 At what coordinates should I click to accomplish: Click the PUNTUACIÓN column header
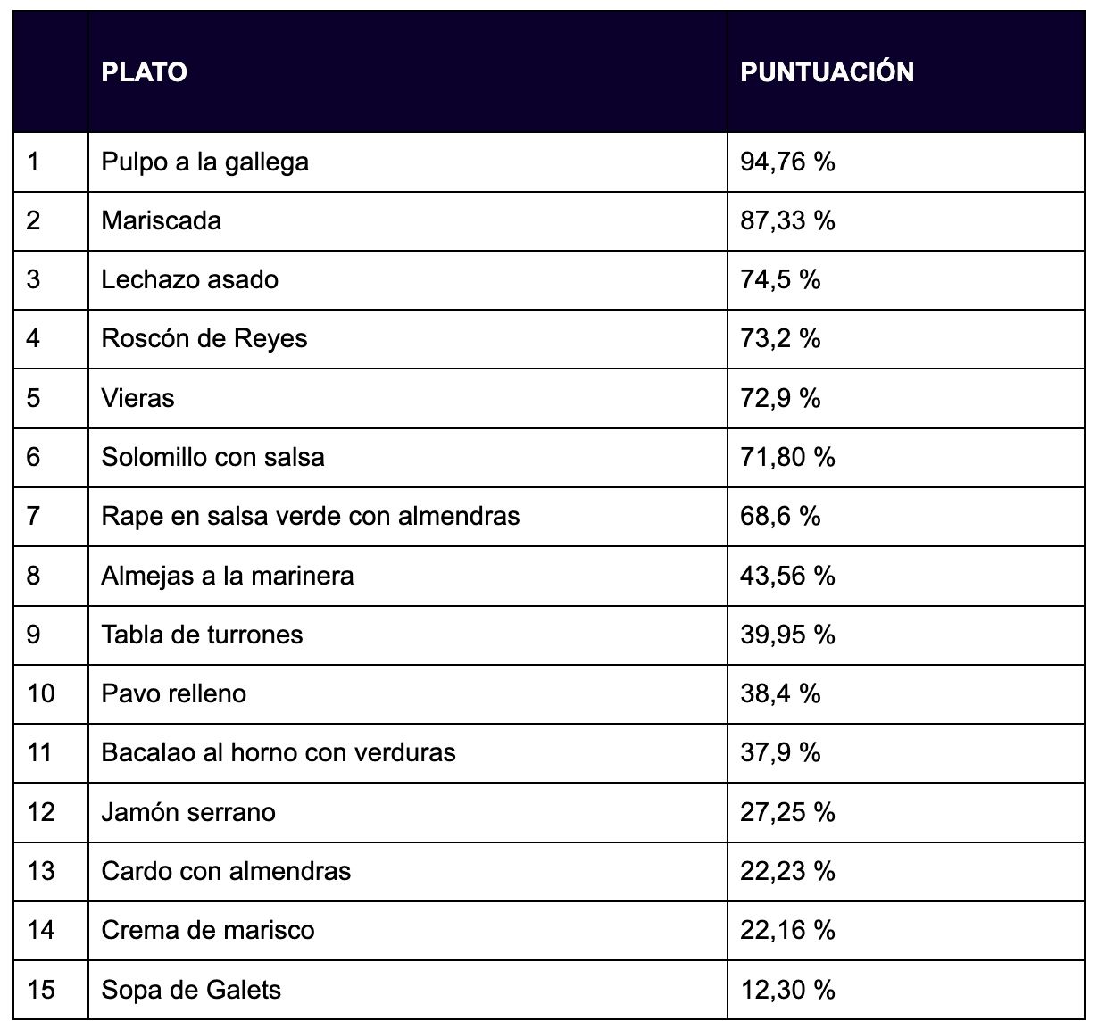pyautogui.click(x=827, y=71)
